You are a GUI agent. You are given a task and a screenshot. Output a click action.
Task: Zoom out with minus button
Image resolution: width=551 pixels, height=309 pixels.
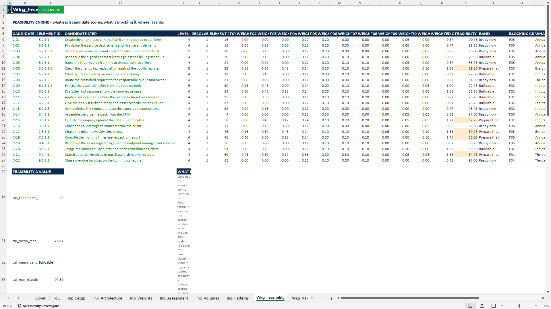point(502,306)
